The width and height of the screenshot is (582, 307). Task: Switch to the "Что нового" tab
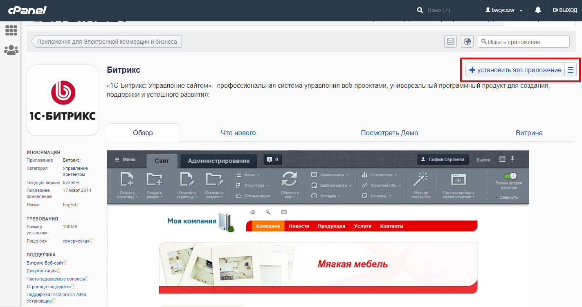pyautogui.click(x=238, y=133)
